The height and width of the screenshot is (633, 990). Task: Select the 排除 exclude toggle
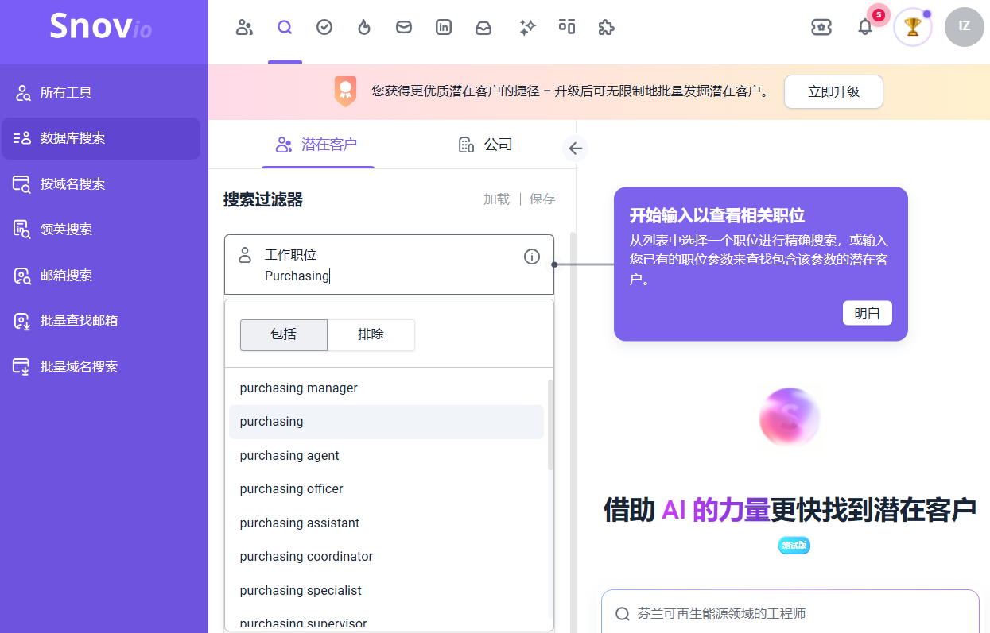pos(371,335)
